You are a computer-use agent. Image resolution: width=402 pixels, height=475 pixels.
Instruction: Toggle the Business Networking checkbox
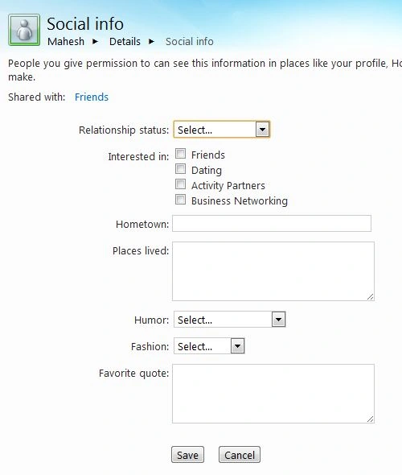[181, 200]
